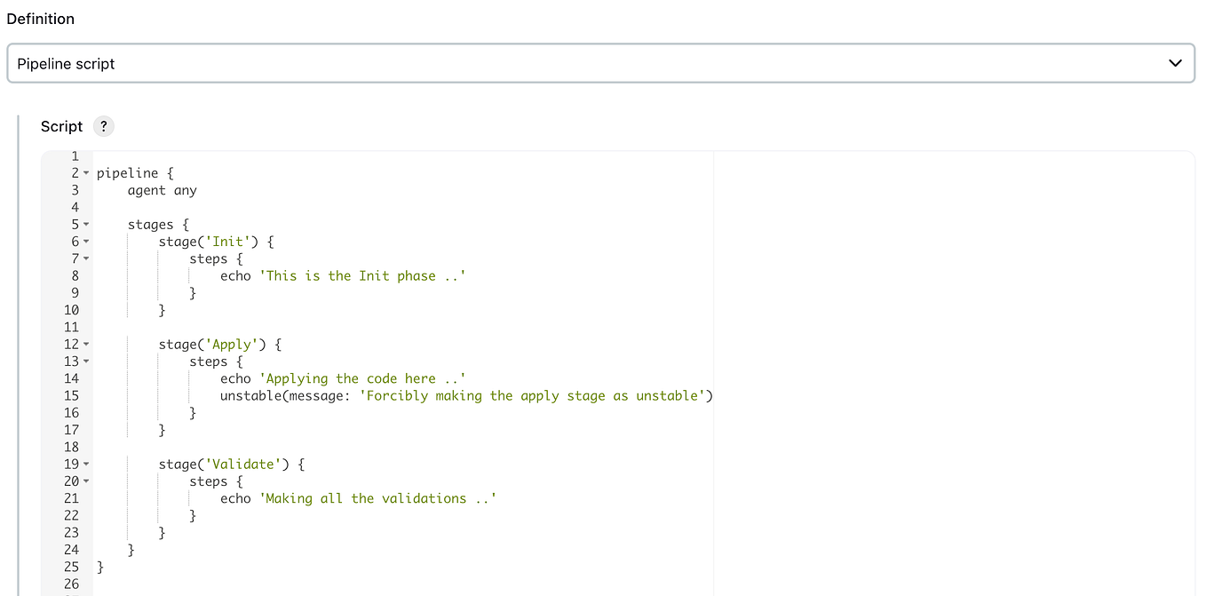
Task: Collapse the Apply stage code block
Action: coord(84,344)
